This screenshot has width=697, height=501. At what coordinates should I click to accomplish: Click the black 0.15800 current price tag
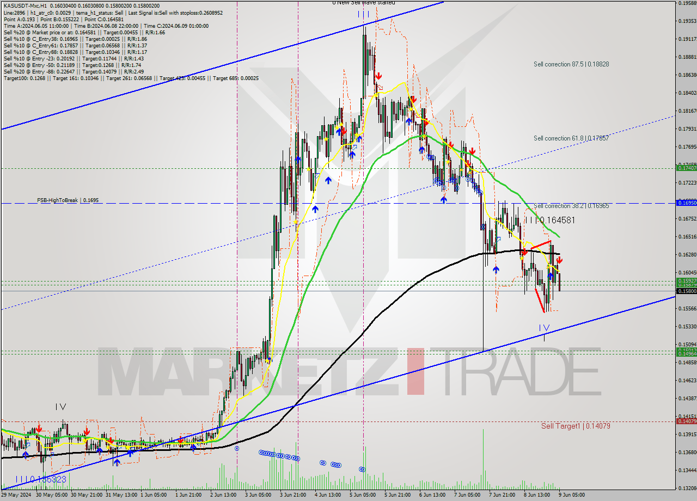coord(686,291)
